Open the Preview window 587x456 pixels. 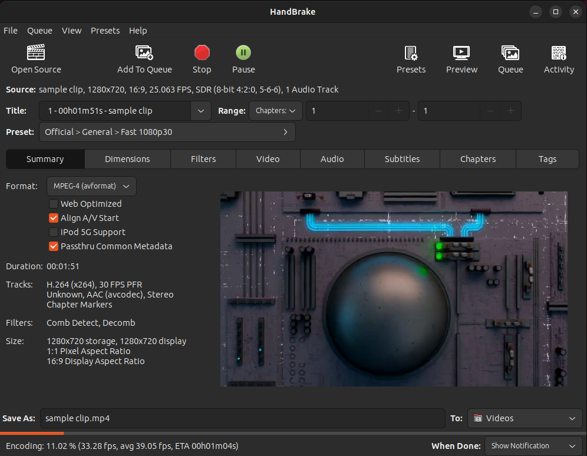click(461, 58)
